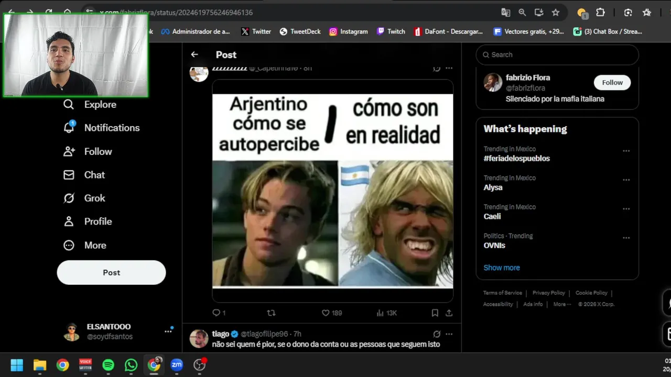Open Ads info footer link
The width and height of the screenshot is (671, 377).
(533, 304)
